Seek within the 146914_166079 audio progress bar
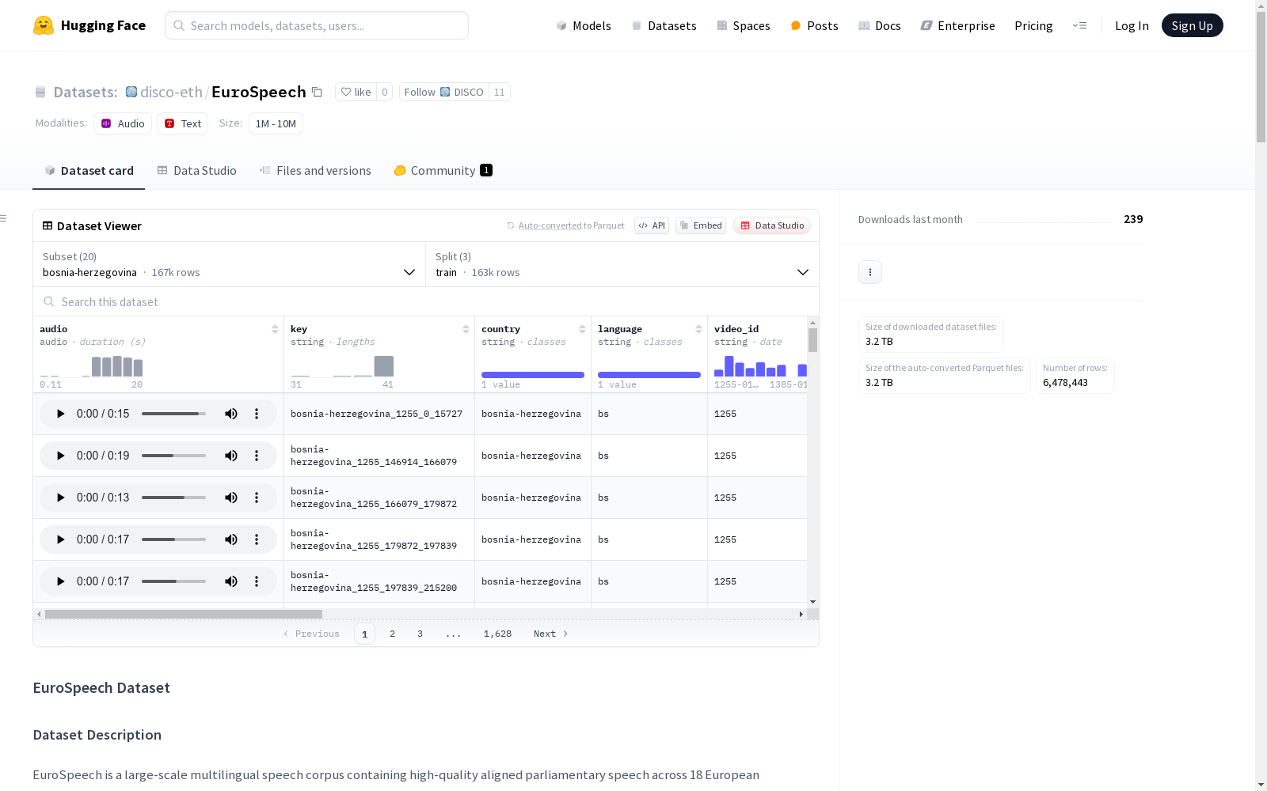1267x791 pixels. 173,456
